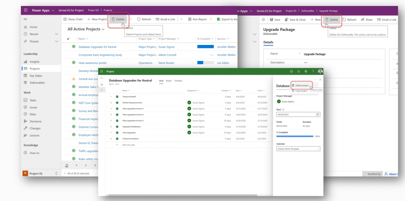Switch to the Board view tab

(x=168, y=81)
